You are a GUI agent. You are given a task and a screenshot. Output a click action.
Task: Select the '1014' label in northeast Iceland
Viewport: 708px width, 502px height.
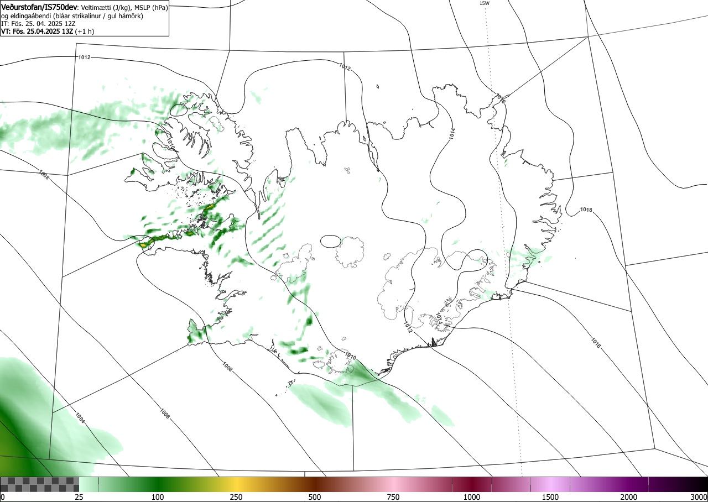pos(452,133)
